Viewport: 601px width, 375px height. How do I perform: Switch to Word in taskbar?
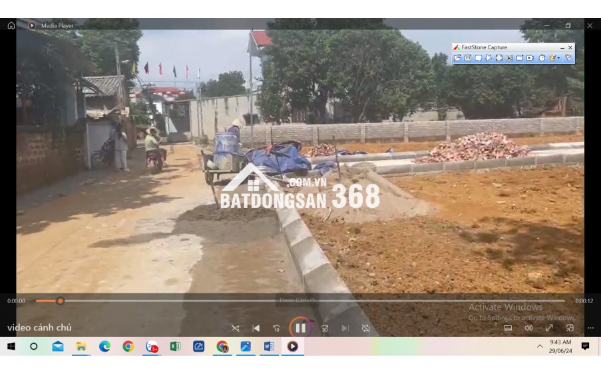click(x=269, y=346)
